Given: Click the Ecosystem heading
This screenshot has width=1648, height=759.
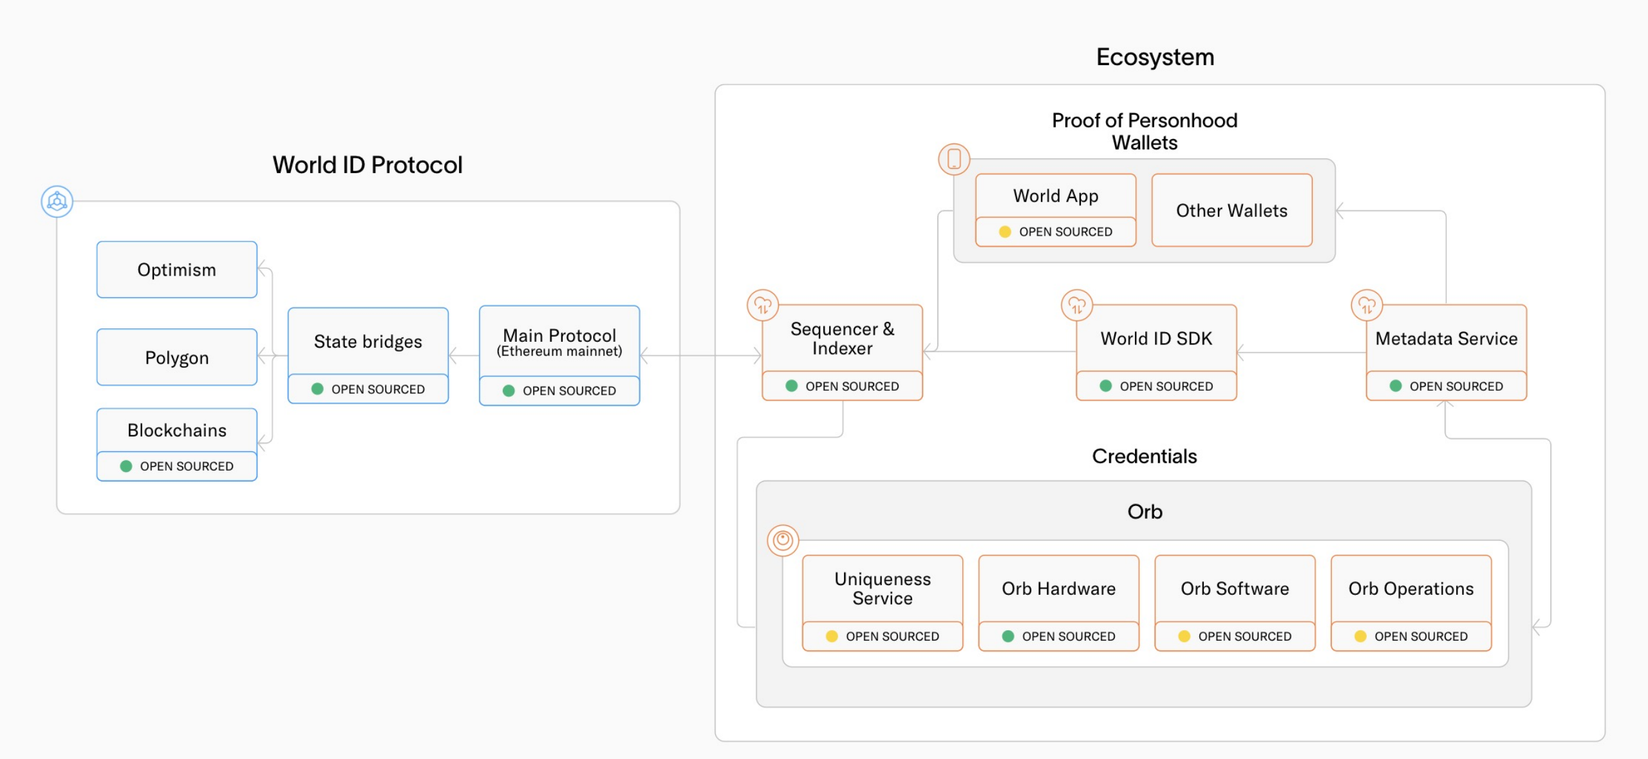Looking at the screenshot, I should point(1155,57).
